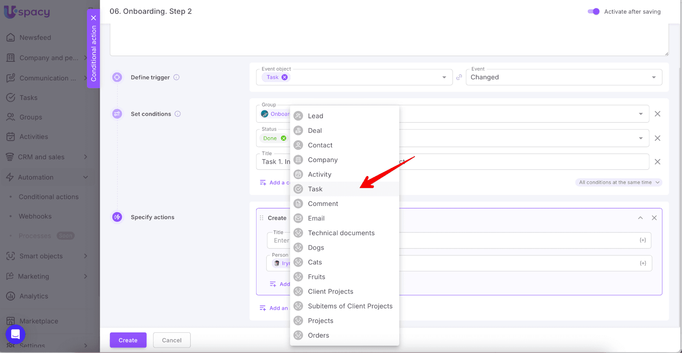Click the link icon between Event fields

(459, 77)
